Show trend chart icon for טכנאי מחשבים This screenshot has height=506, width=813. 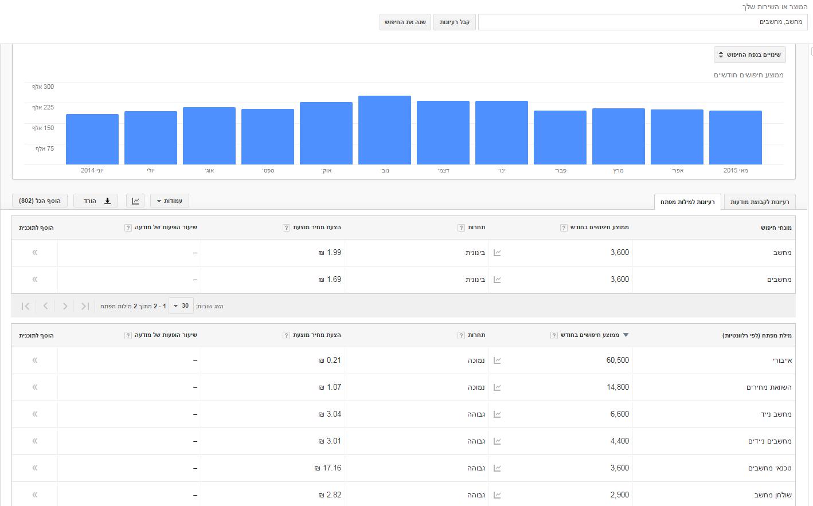coord(497,468)
